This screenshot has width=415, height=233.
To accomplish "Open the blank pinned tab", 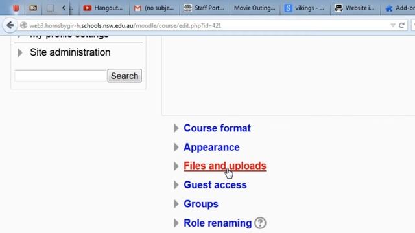I will (x=50, y=8).
